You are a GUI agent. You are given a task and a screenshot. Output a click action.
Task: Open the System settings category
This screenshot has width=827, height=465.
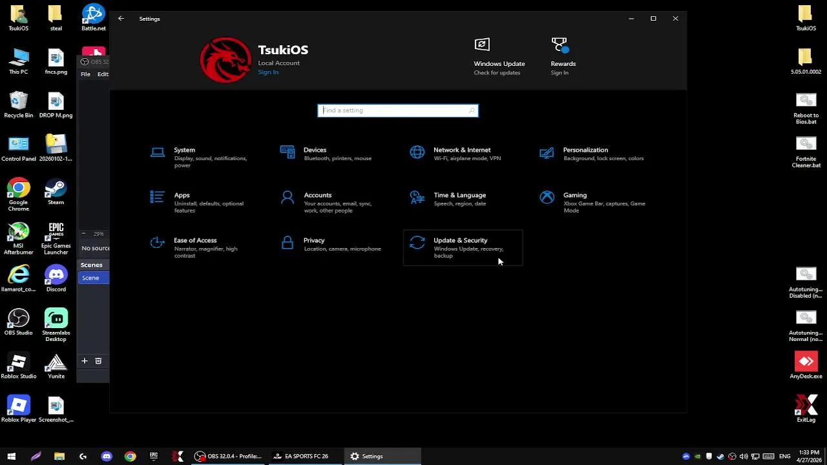point(204,157)
